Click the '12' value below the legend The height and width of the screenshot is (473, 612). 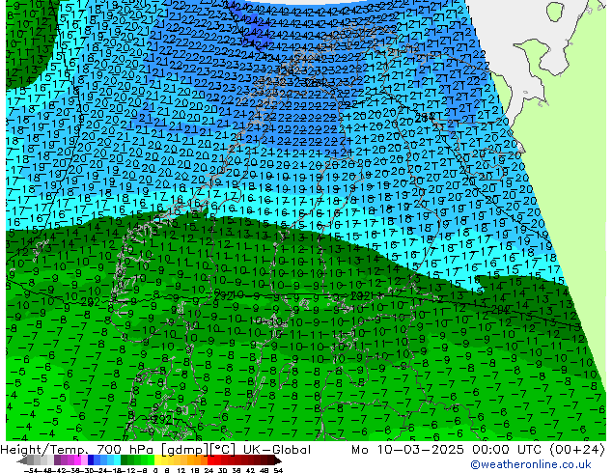click(181, 471)
